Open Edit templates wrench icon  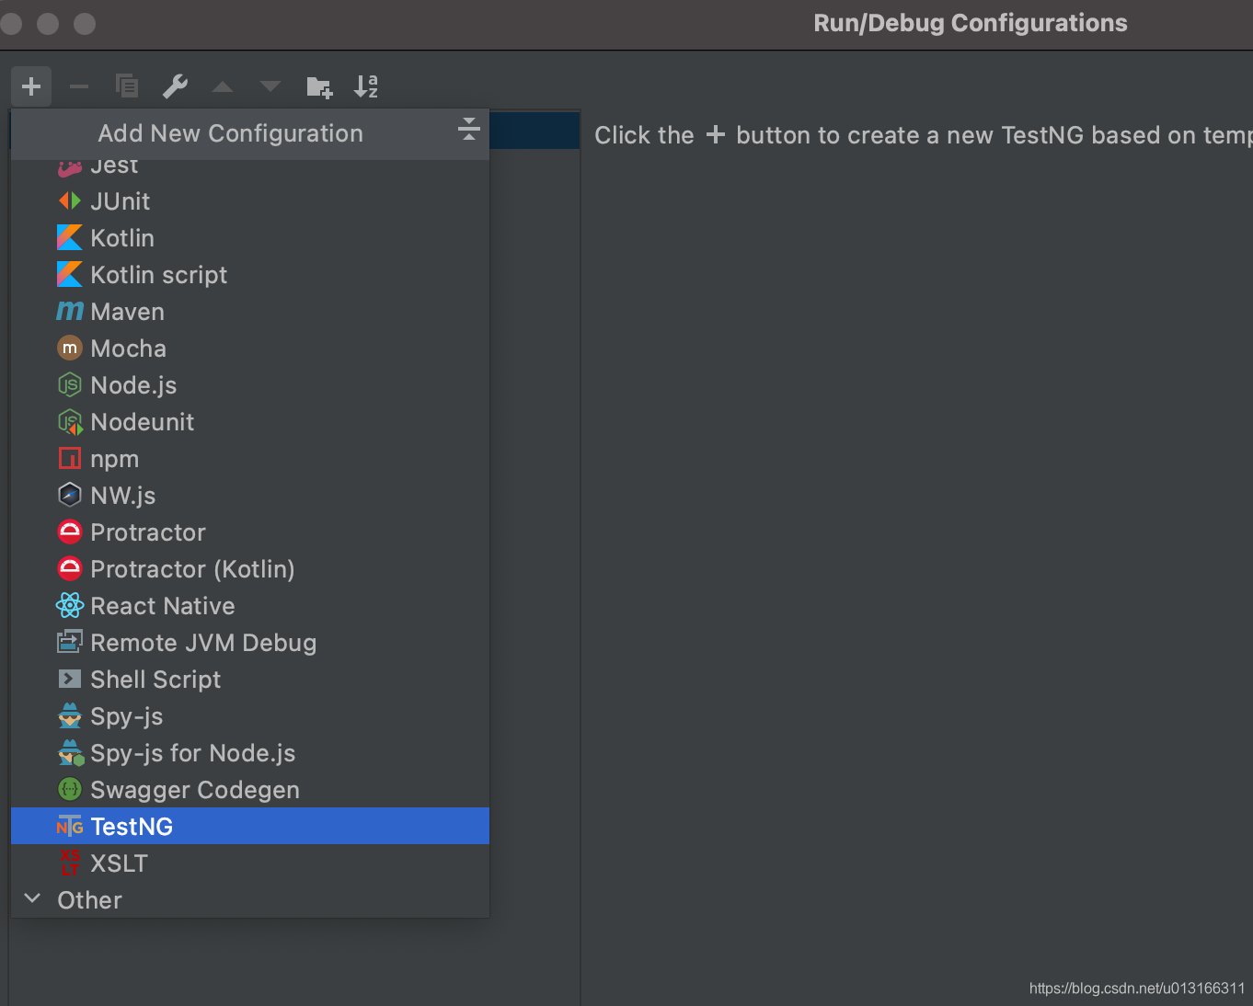[175, 86]
